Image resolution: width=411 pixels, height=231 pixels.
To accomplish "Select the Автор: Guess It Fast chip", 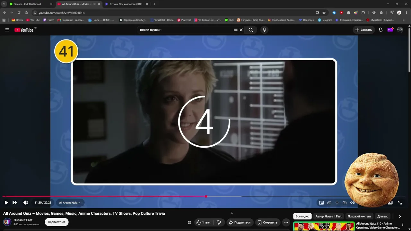I will (328, 216).
